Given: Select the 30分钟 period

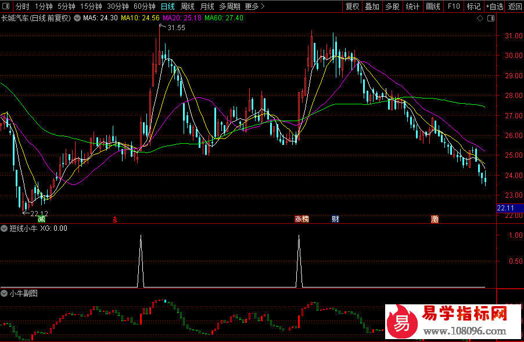Looking at the screenshot, I should [x=117, y=6].
